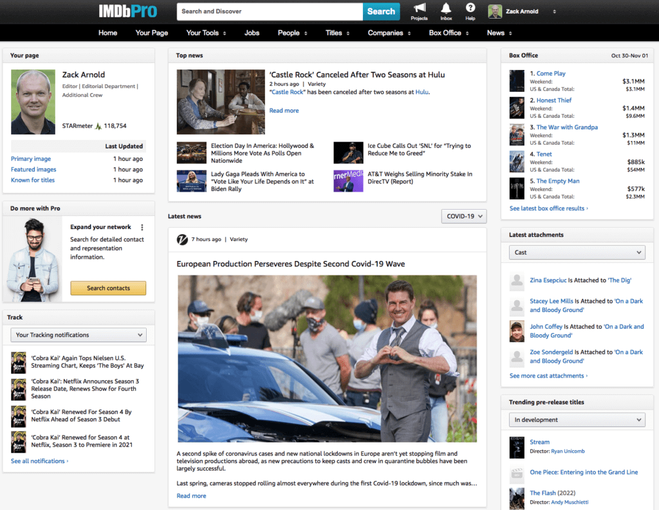Expand the People menu
The height and width of the screenshot is (510, 659).
[x=293, y=33]
